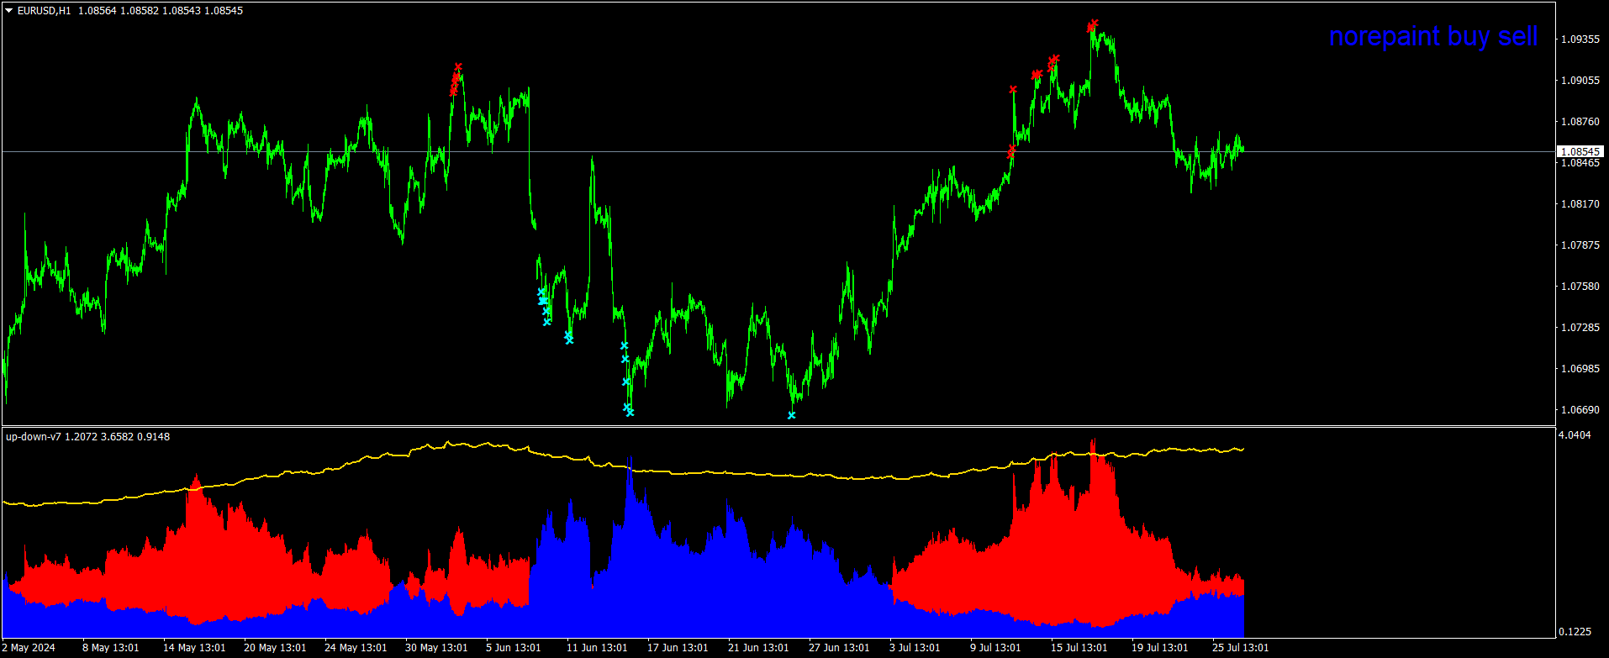This screenshot has width=1609, height=658.
Task: Click the '25 Jul 13:01' time label
Action: (x=1240, y=648)
